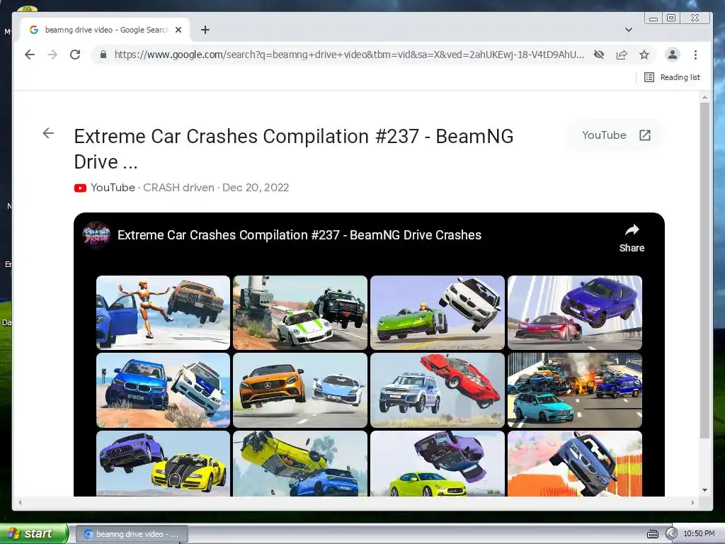Close the beamng drive video tab
The image size is (725, 544).
[x=178, y=30]
